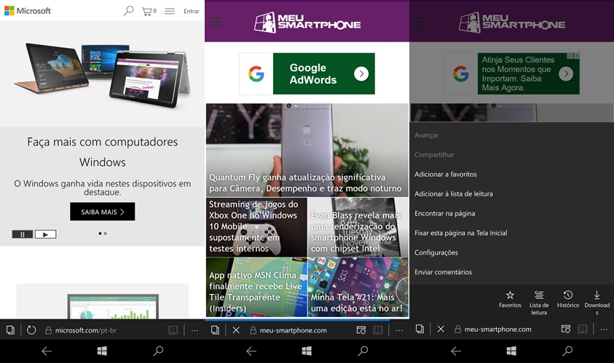This screenshot has height=363, width=614.
Task: Tap the Back button under the right screen
Action: [456, 351]
